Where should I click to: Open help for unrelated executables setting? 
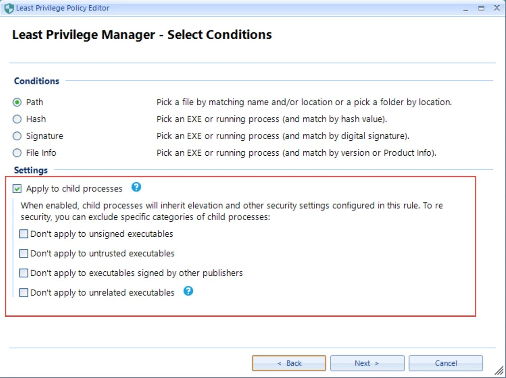click(x=189, y=291)
